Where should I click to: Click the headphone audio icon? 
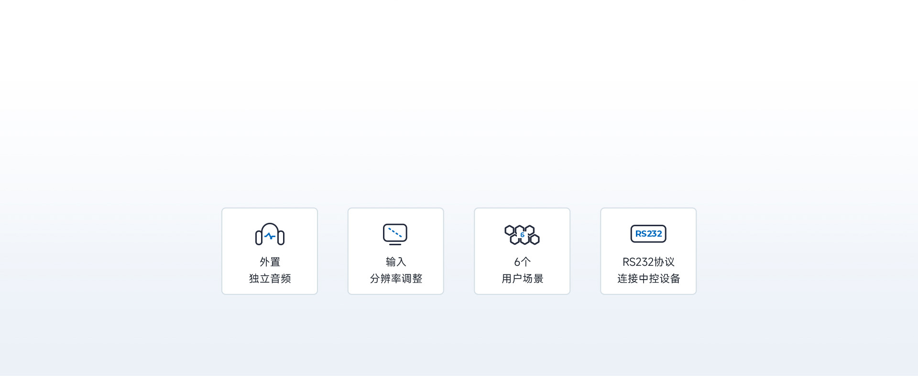point(270,234)
